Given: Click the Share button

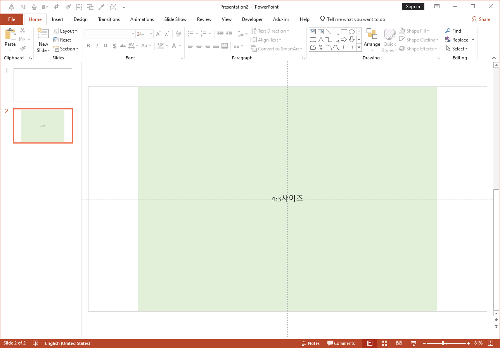Looking at the screenshot, I should pos(481,19).
